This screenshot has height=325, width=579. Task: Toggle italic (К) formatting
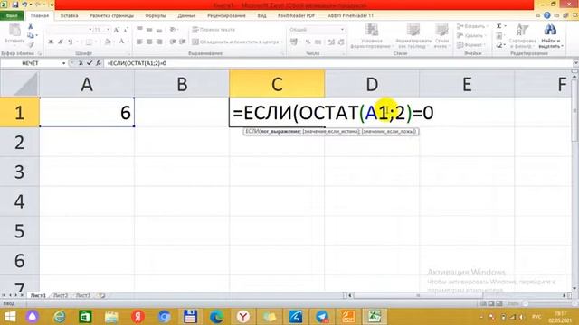click(61, 42)
